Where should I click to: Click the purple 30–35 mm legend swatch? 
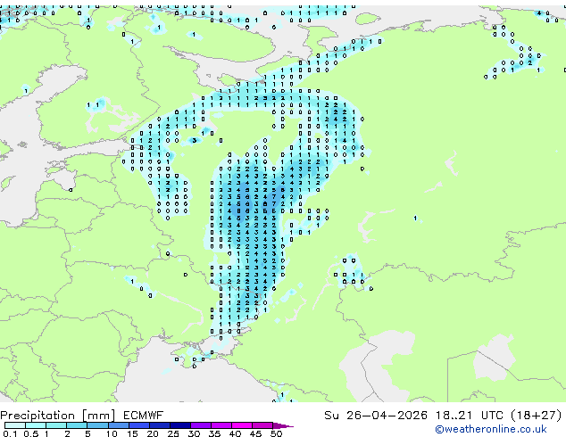(201, 425)
